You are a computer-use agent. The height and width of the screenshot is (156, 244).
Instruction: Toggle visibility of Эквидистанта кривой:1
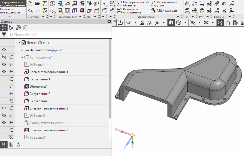pos(4,123)
